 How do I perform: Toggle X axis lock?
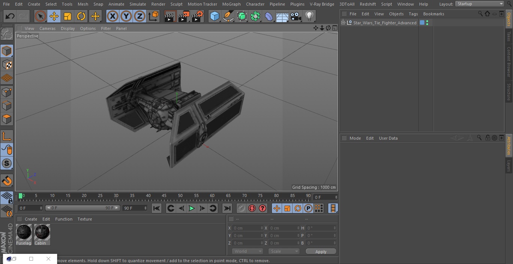point(112,16)
